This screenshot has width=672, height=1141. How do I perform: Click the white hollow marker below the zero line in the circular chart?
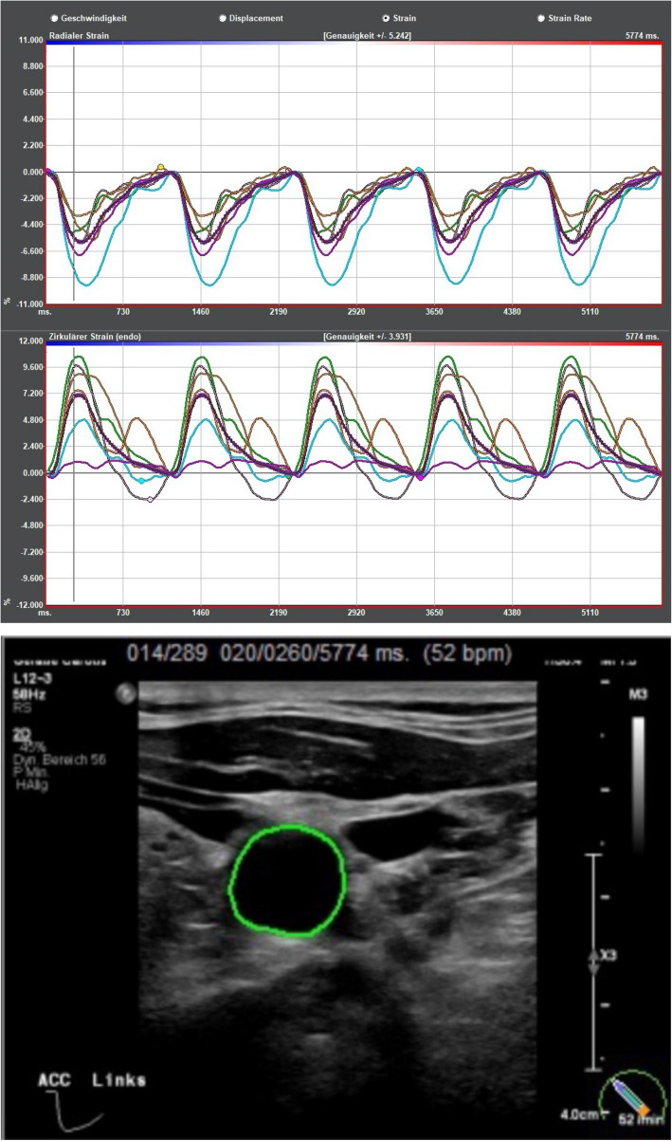150,499
